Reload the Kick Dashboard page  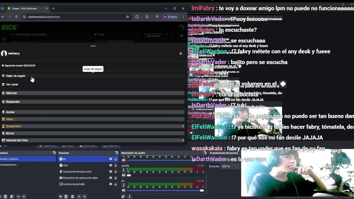16,17
